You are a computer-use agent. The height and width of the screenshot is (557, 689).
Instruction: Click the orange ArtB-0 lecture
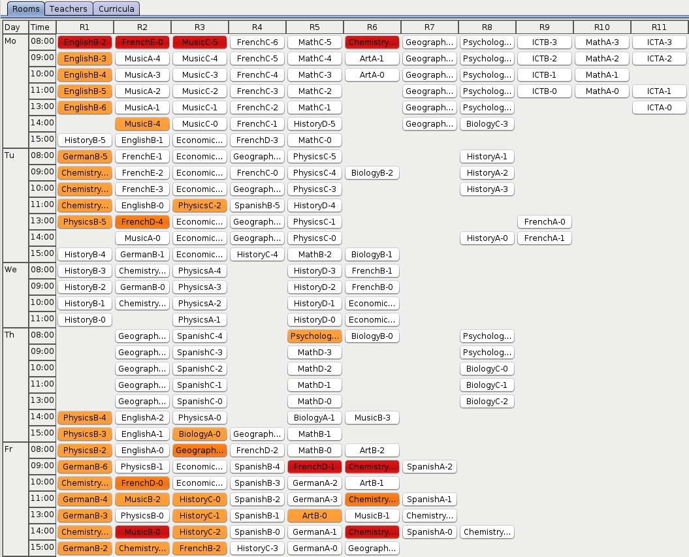[315, 516]
